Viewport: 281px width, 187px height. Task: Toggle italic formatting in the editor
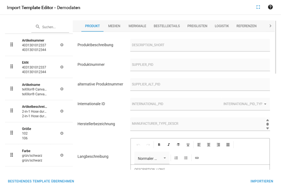point(169,145)
